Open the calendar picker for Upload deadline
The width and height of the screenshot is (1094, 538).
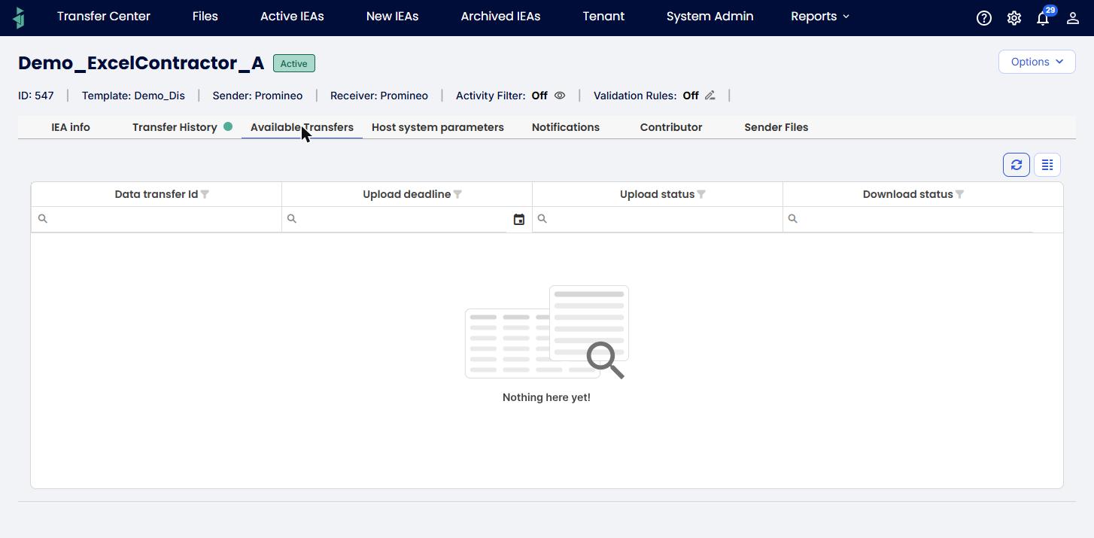519,219
